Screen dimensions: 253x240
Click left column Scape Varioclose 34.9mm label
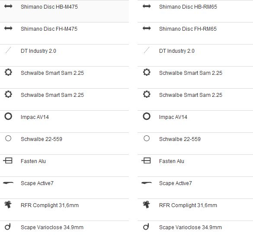(x=52, y=227)
